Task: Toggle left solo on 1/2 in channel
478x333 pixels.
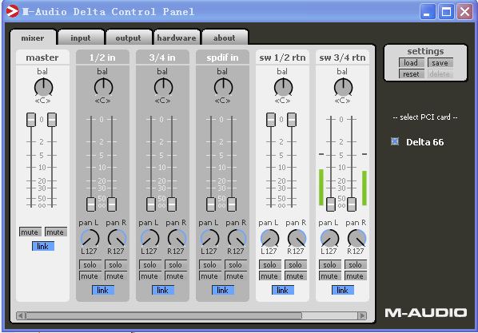Action: pos(90,265)
